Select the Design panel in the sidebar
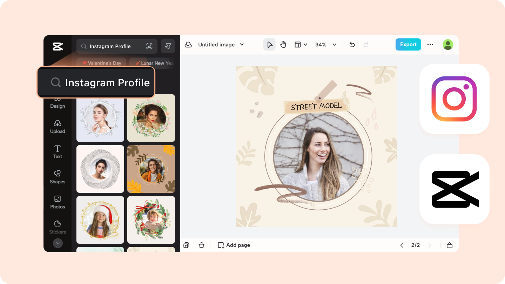Image resolution: width=505 pixels, height=284 pixels. pos(57,103)
